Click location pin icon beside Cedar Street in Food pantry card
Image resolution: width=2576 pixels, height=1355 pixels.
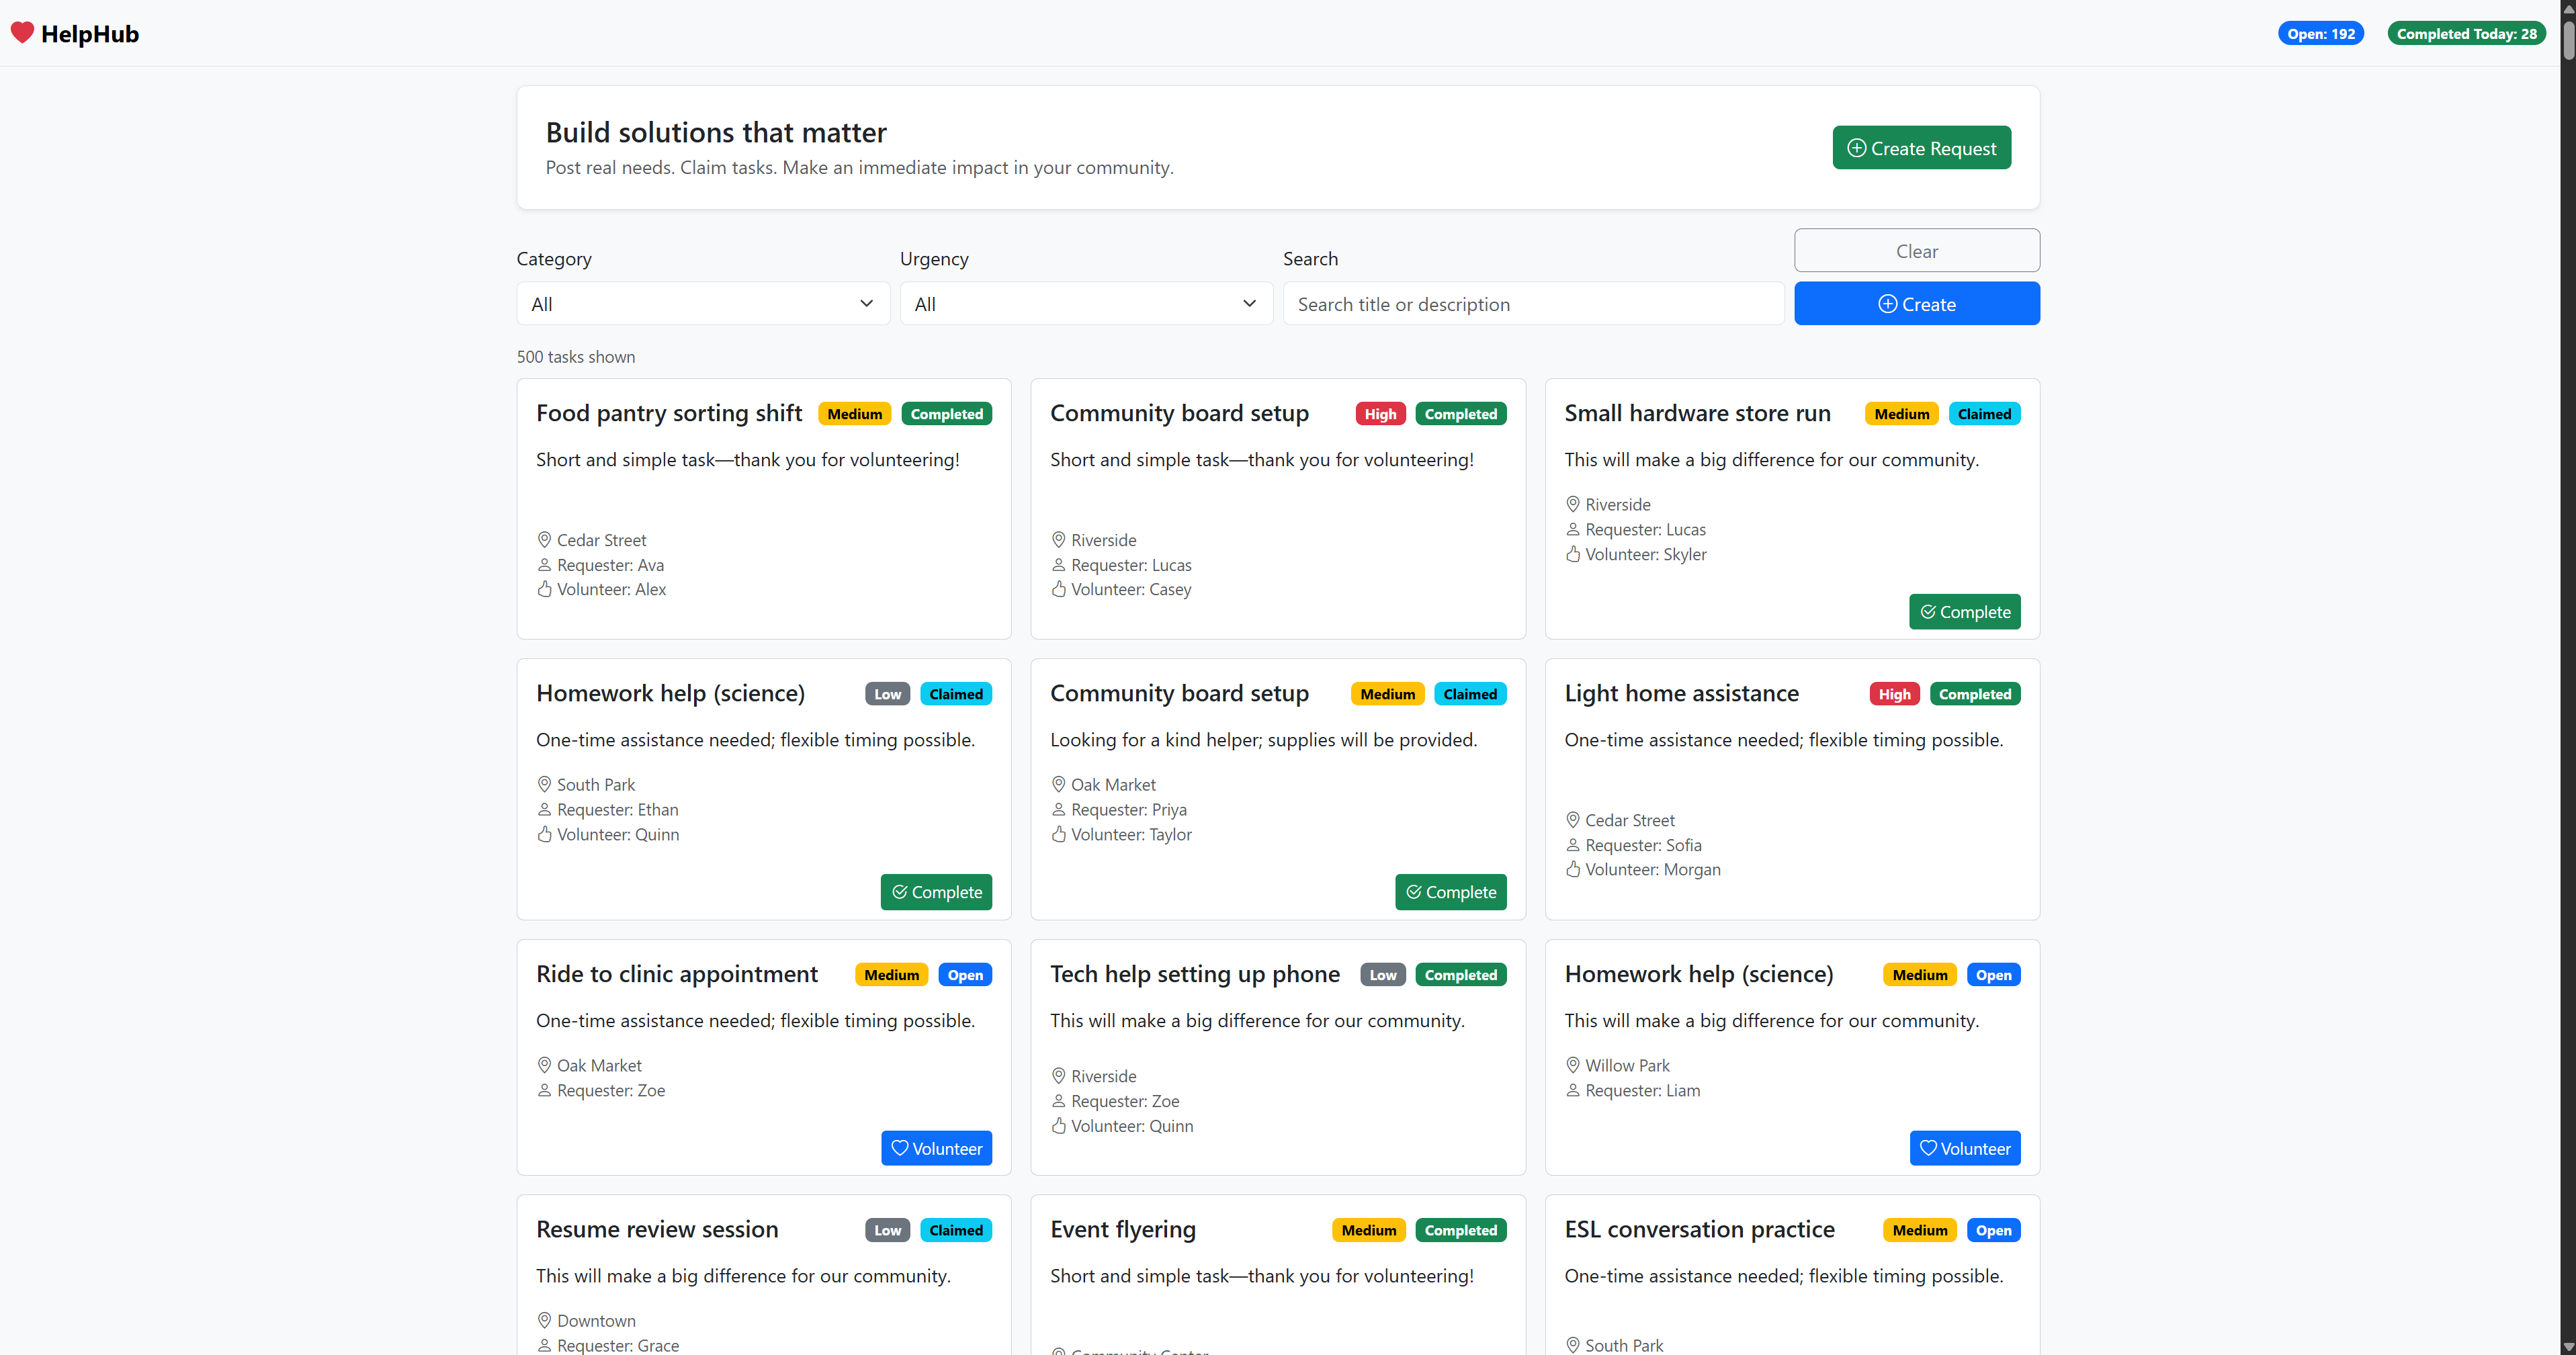544,540
